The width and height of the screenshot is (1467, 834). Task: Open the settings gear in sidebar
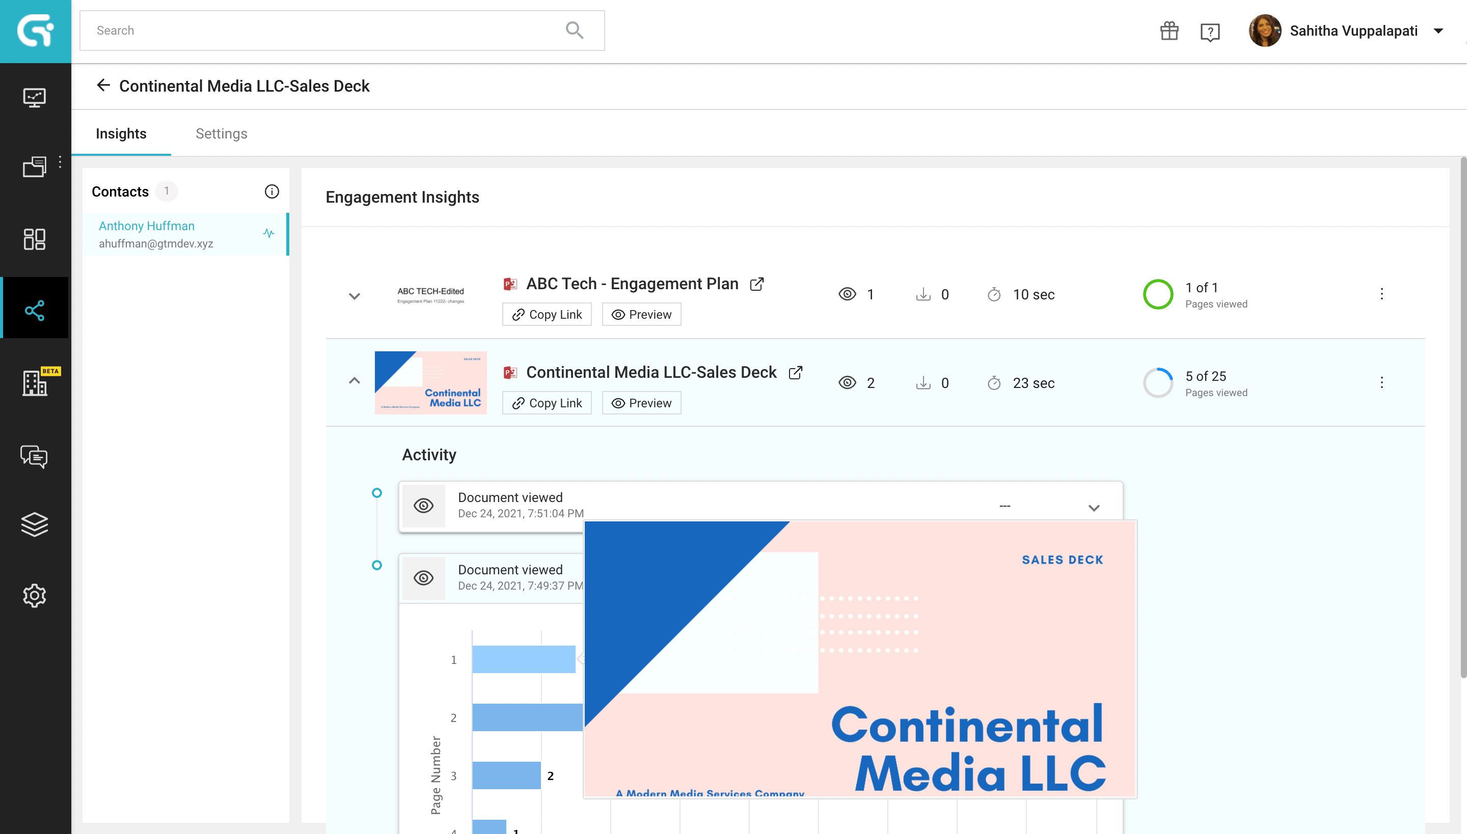click(35, 596)
